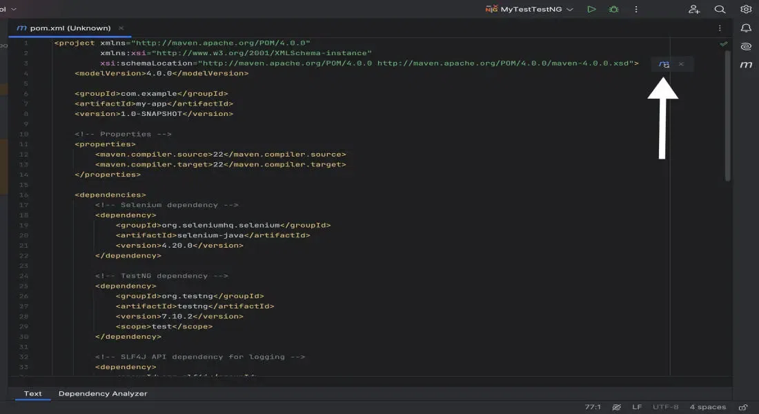Open the LF line separator selector

click(x=637, y=407)
